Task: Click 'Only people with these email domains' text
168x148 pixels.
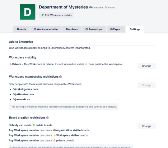Action: [45, 84]
